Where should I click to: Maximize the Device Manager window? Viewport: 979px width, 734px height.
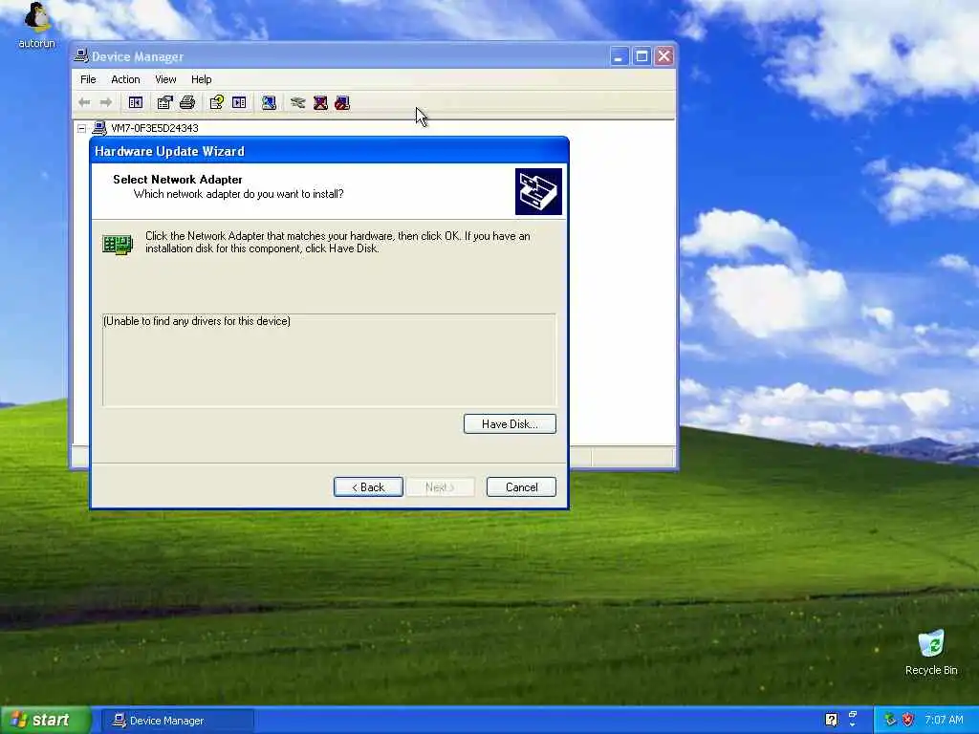tap(642, 56)
